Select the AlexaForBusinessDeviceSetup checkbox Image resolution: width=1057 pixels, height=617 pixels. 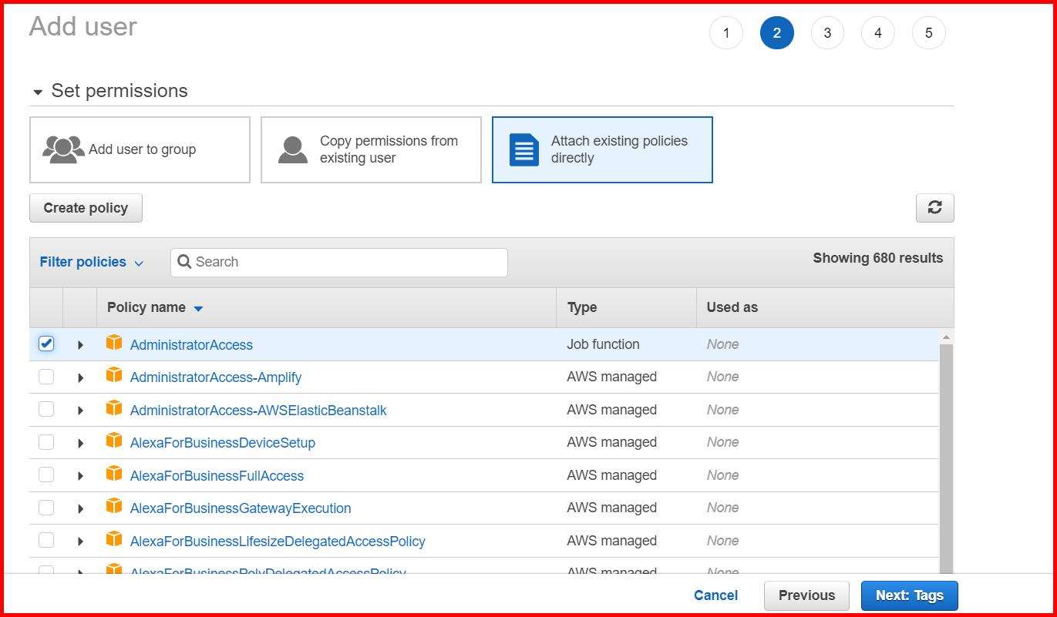coord(46,441)
